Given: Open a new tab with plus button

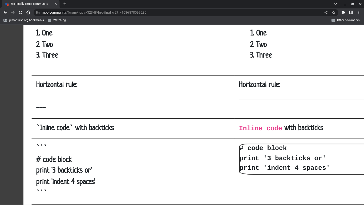Looking at the screenshot, I should pos(65,4).
